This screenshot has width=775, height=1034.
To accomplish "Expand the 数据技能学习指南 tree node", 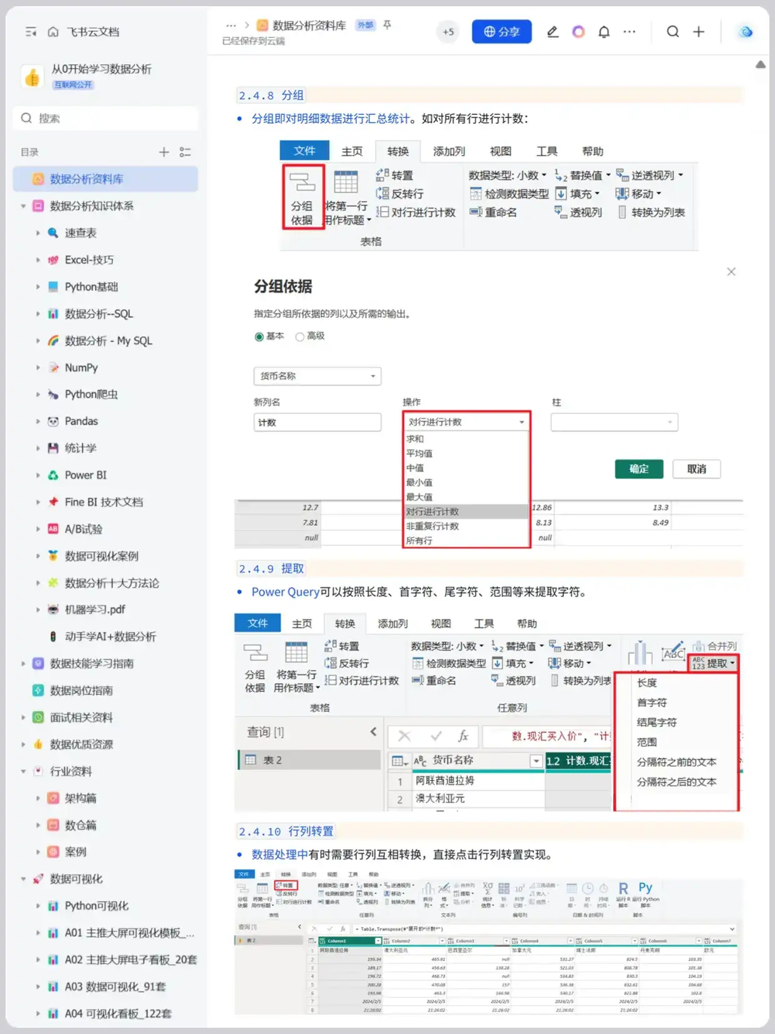I will point(23,663).
